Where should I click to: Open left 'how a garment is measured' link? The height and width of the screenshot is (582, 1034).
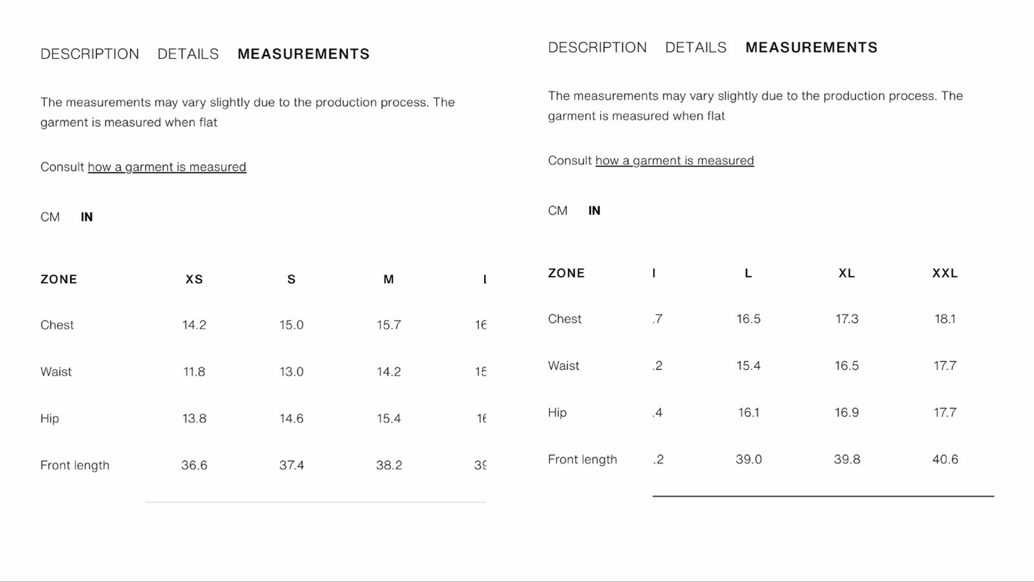(x=167, y=167)
